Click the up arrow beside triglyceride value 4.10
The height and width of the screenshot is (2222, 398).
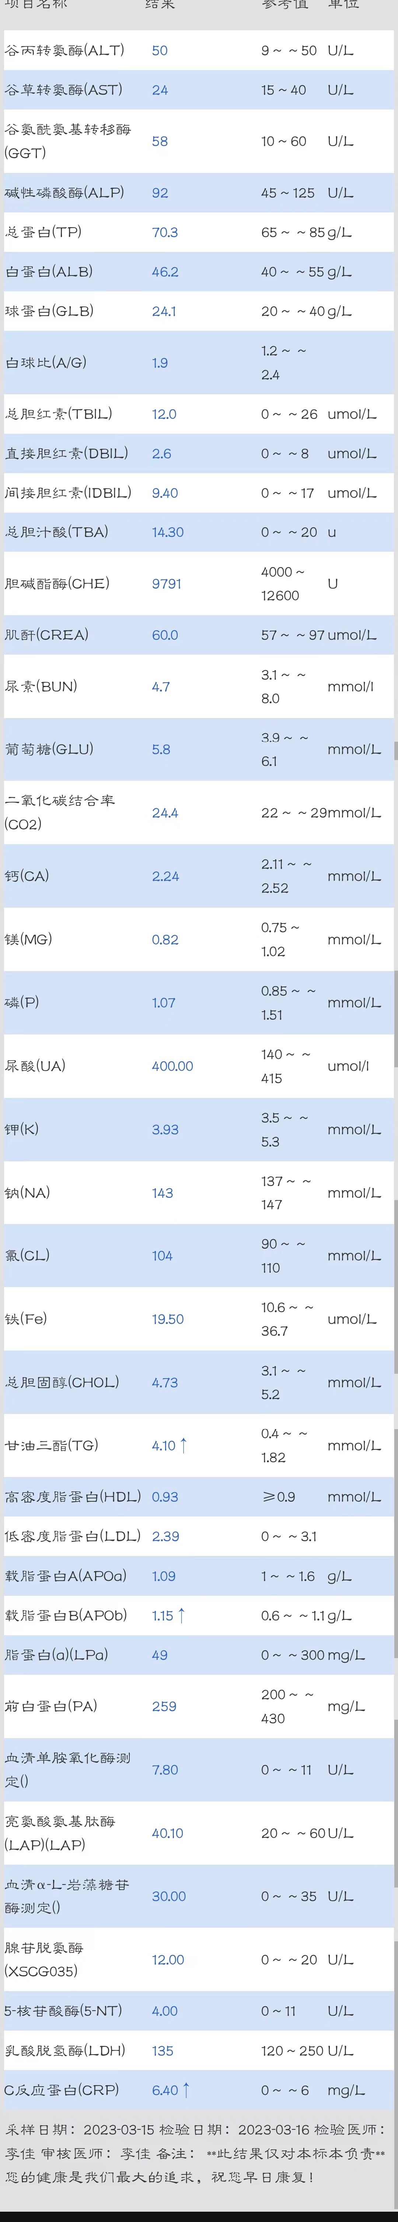(x=183, y=1445)
